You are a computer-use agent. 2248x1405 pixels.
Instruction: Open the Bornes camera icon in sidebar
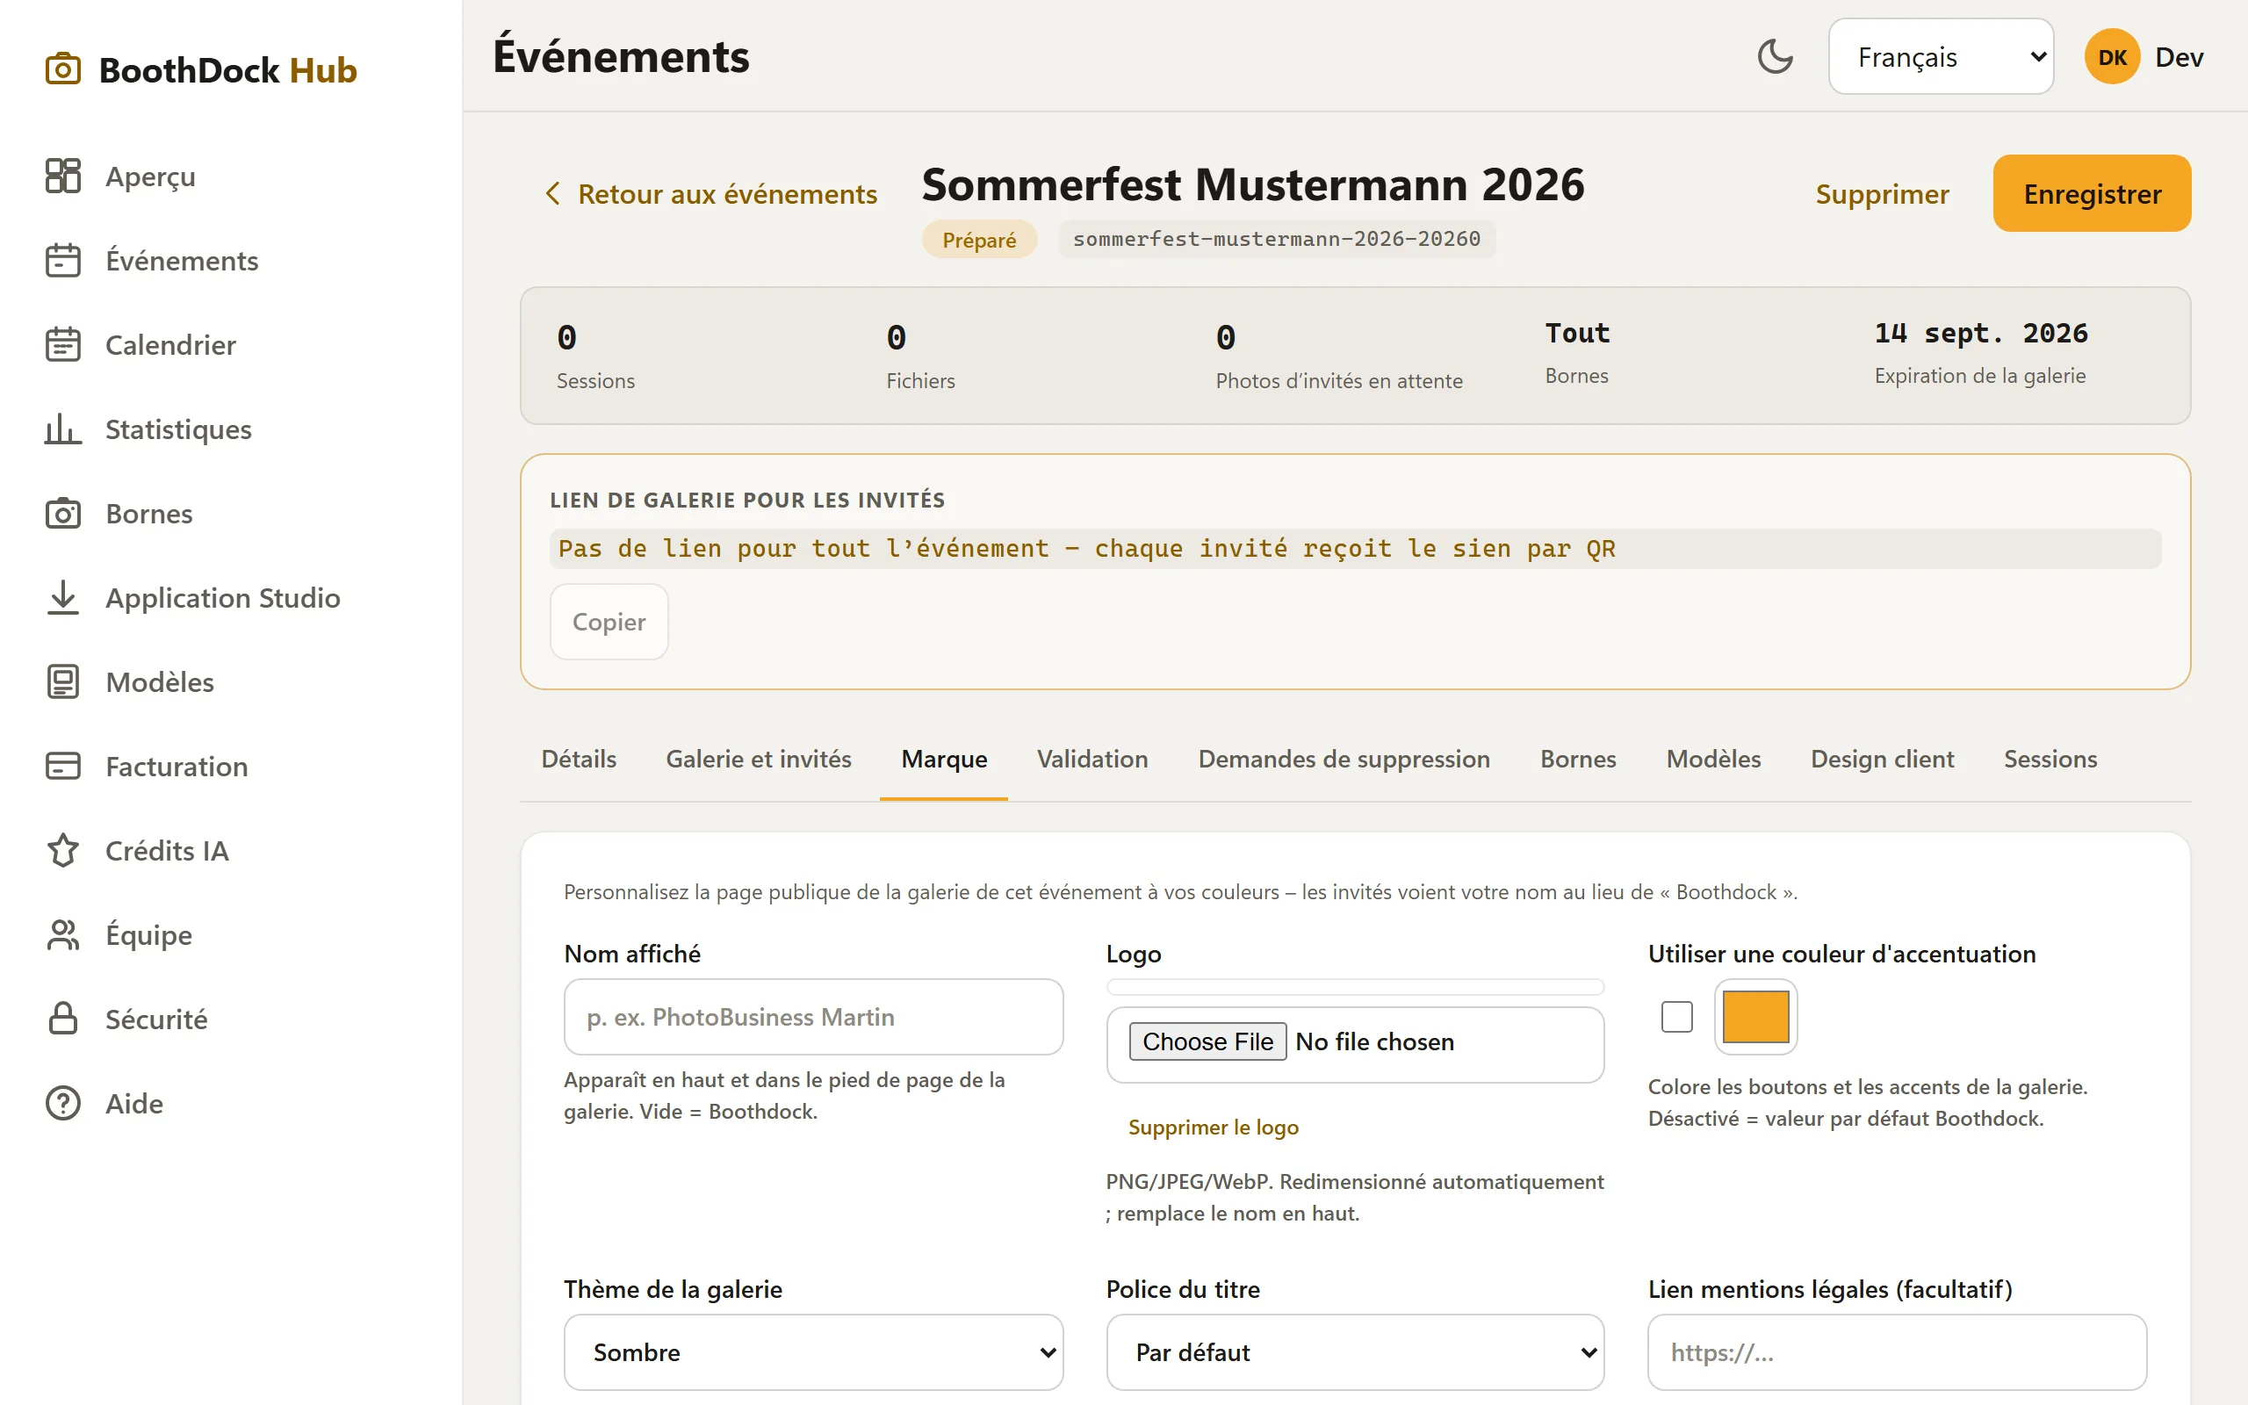[x=62, y=513]
